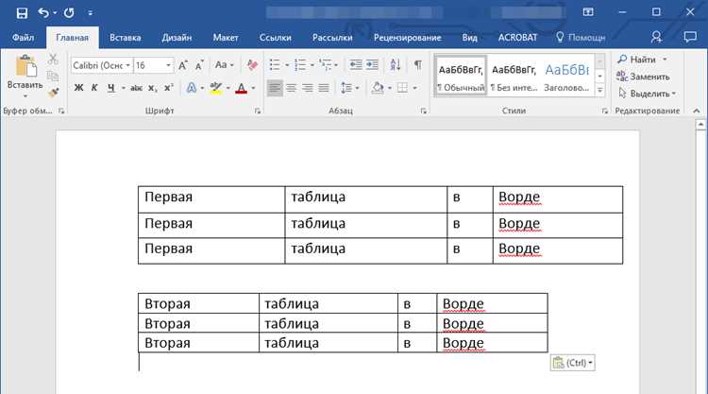
Task: Toggle bold Ж formatting
Action: point(78,88)
